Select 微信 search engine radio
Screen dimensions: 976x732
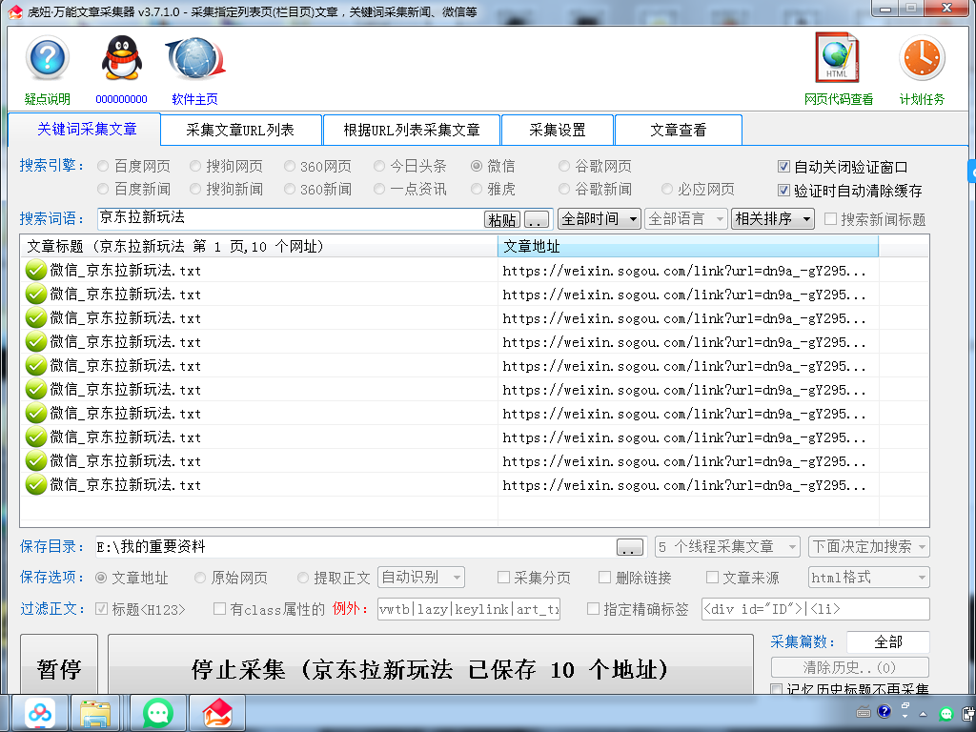coord(477,166)
